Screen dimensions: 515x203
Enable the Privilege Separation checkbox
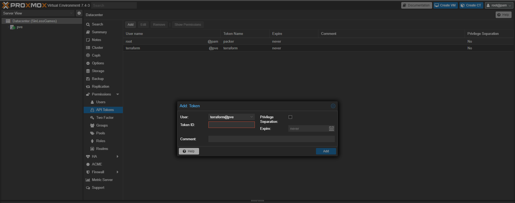coord(290,117)
